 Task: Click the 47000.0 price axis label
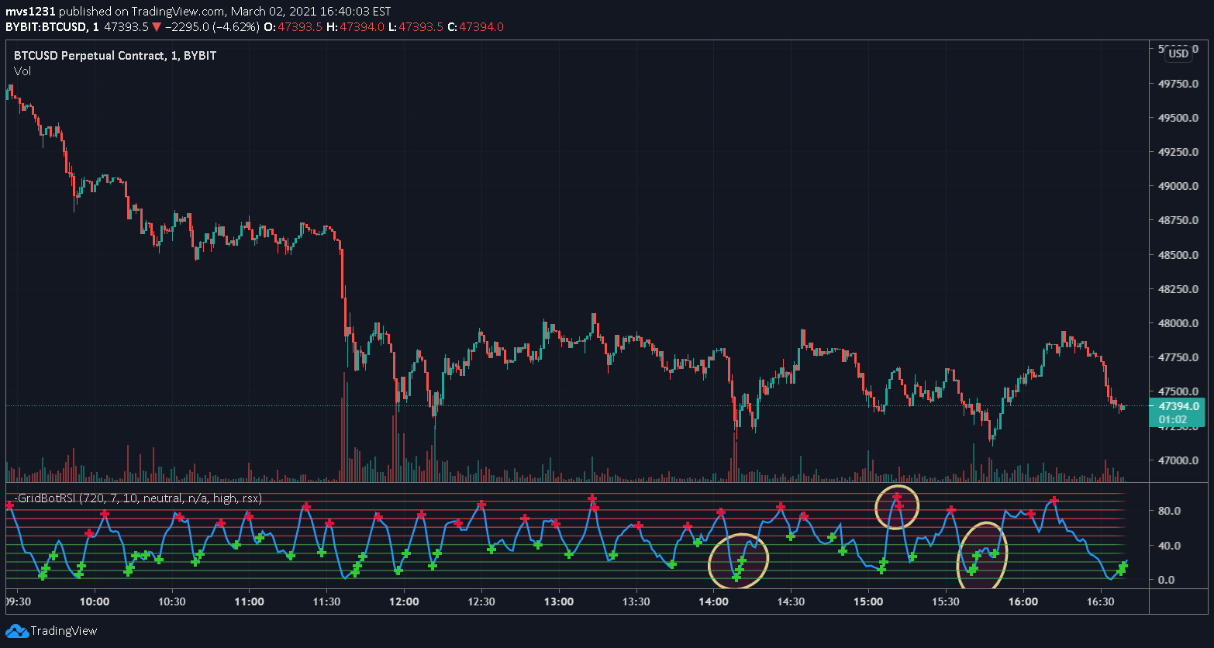click(1178, 460)
